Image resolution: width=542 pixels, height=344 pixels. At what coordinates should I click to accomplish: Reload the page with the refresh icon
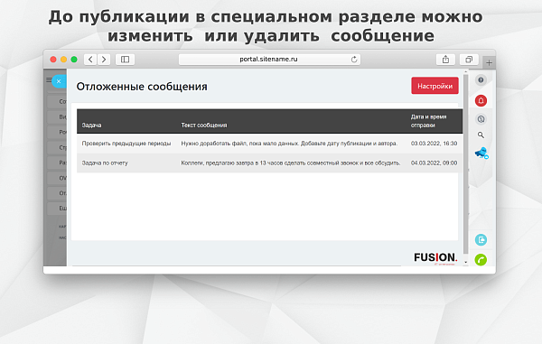point(354,60)
